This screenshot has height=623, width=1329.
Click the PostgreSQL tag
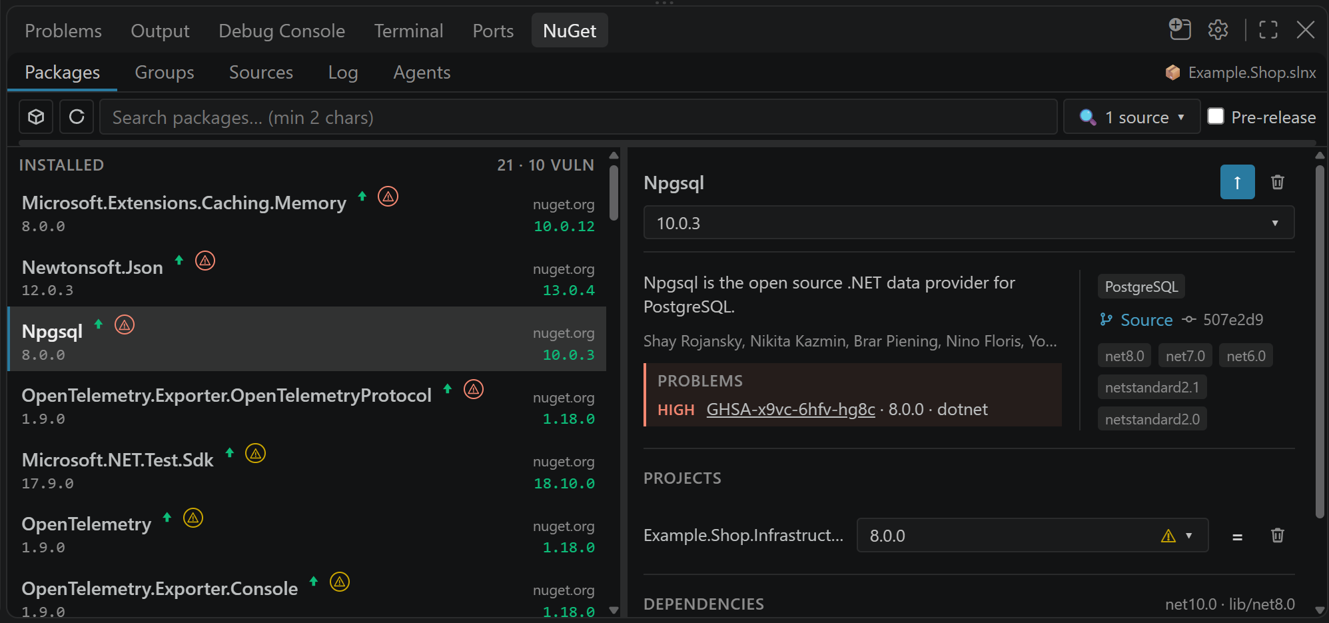(x=1141, y=287)
